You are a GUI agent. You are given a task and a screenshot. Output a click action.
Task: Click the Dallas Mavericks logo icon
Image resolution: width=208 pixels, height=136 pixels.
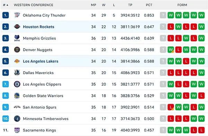click(17, 73)
